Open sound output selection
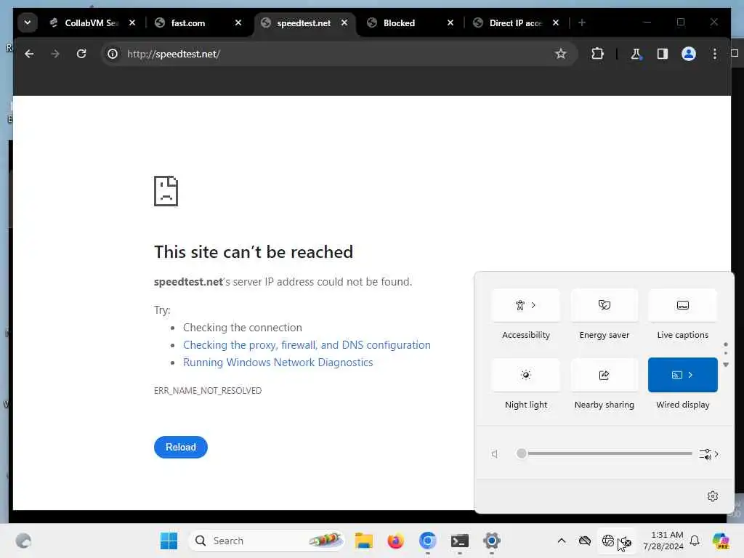Screen dimensions: 744x558 click(709, 454)
